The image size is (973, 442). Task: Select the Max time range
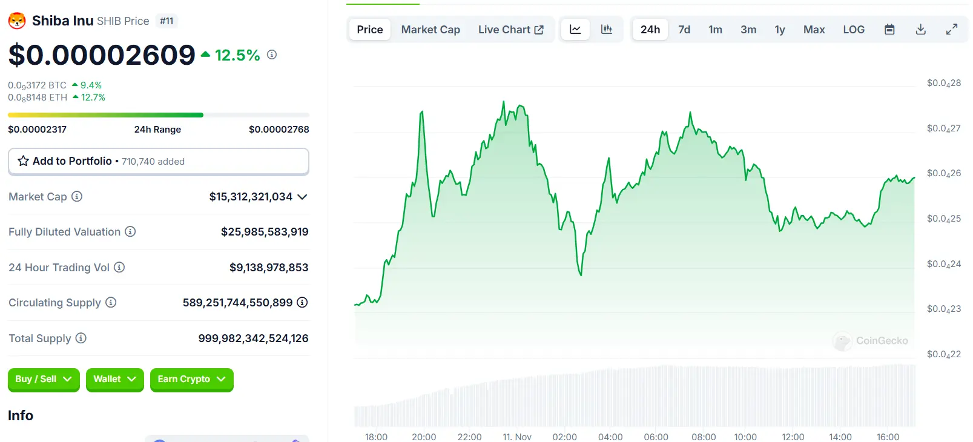pos(814,29)
